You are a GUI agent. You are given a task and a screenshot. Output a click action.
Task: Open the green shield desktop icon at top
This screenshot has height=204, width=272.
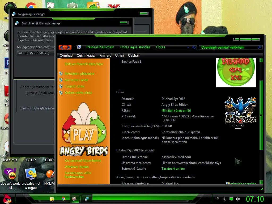(72, 6)
